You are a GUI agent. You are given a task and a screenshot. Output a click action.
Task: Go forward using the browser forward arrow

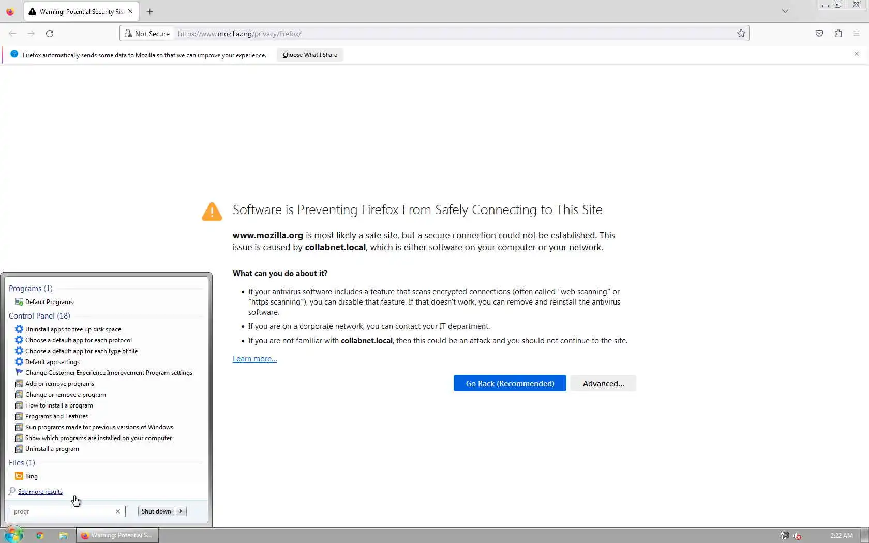point(31,34)
